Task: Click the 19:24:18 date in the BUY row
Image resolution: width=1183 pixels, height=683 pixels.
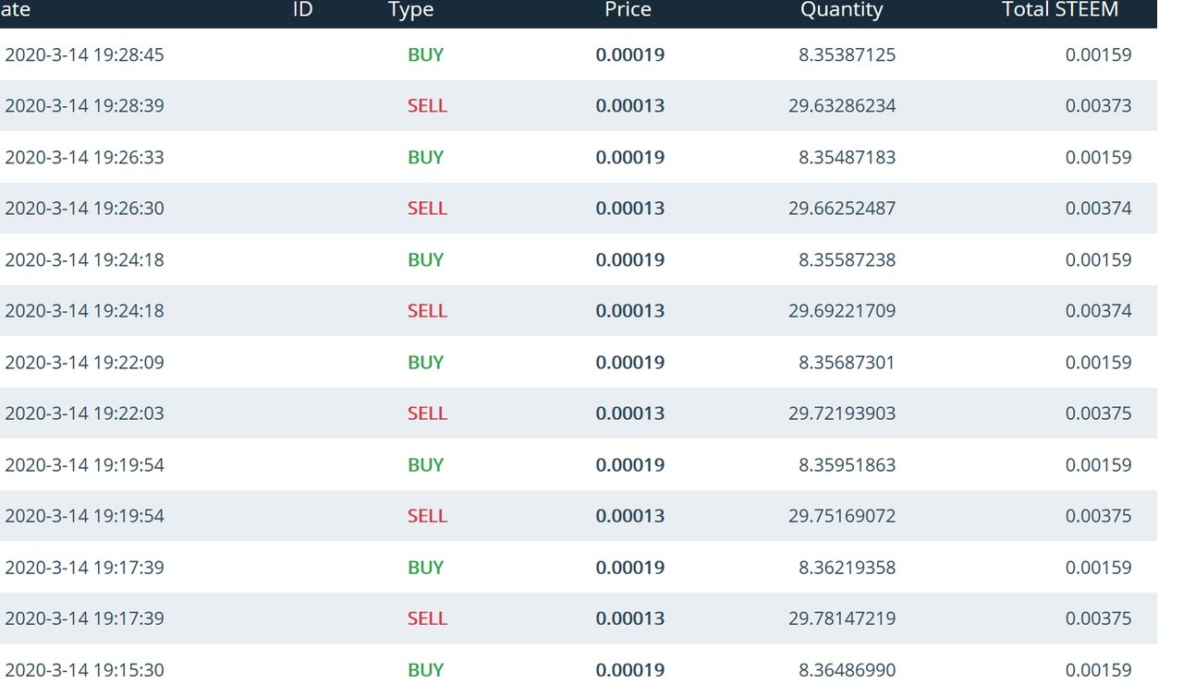Action: tap(84, 259)
